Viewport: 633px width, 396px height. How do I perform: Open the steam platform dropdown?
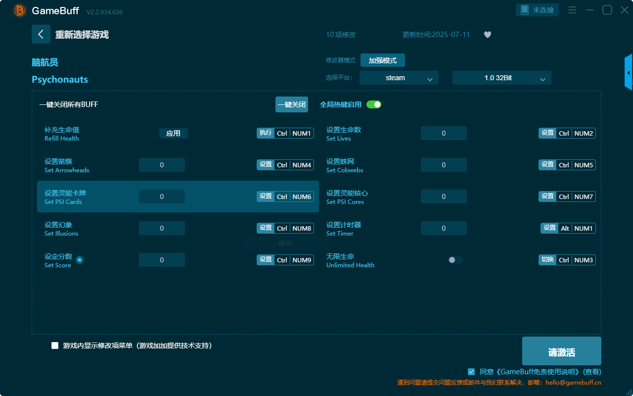click(x=399, y=78)
